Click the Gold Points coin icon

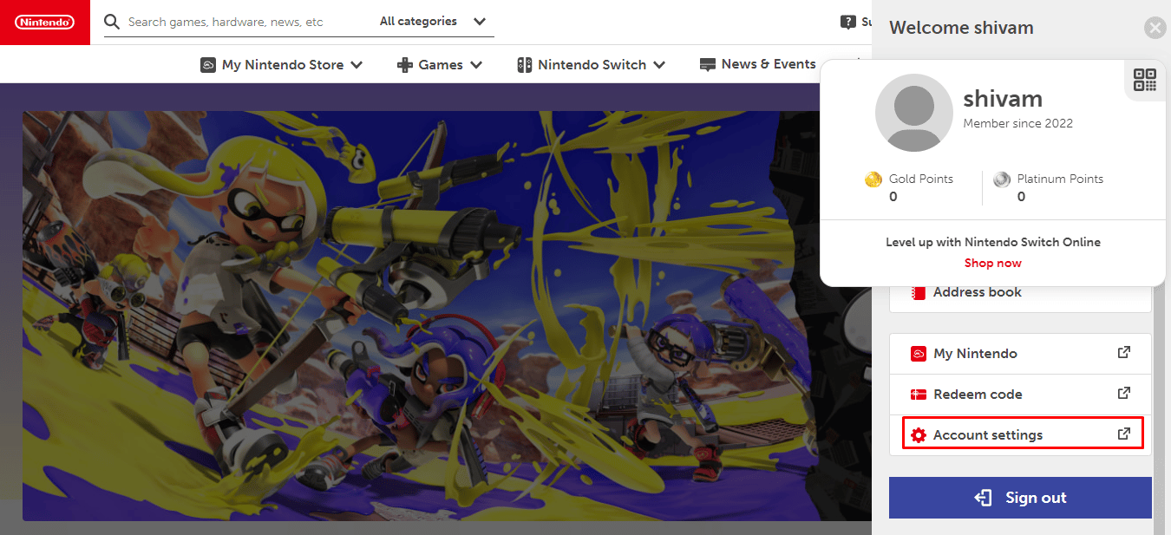[873, 179]
